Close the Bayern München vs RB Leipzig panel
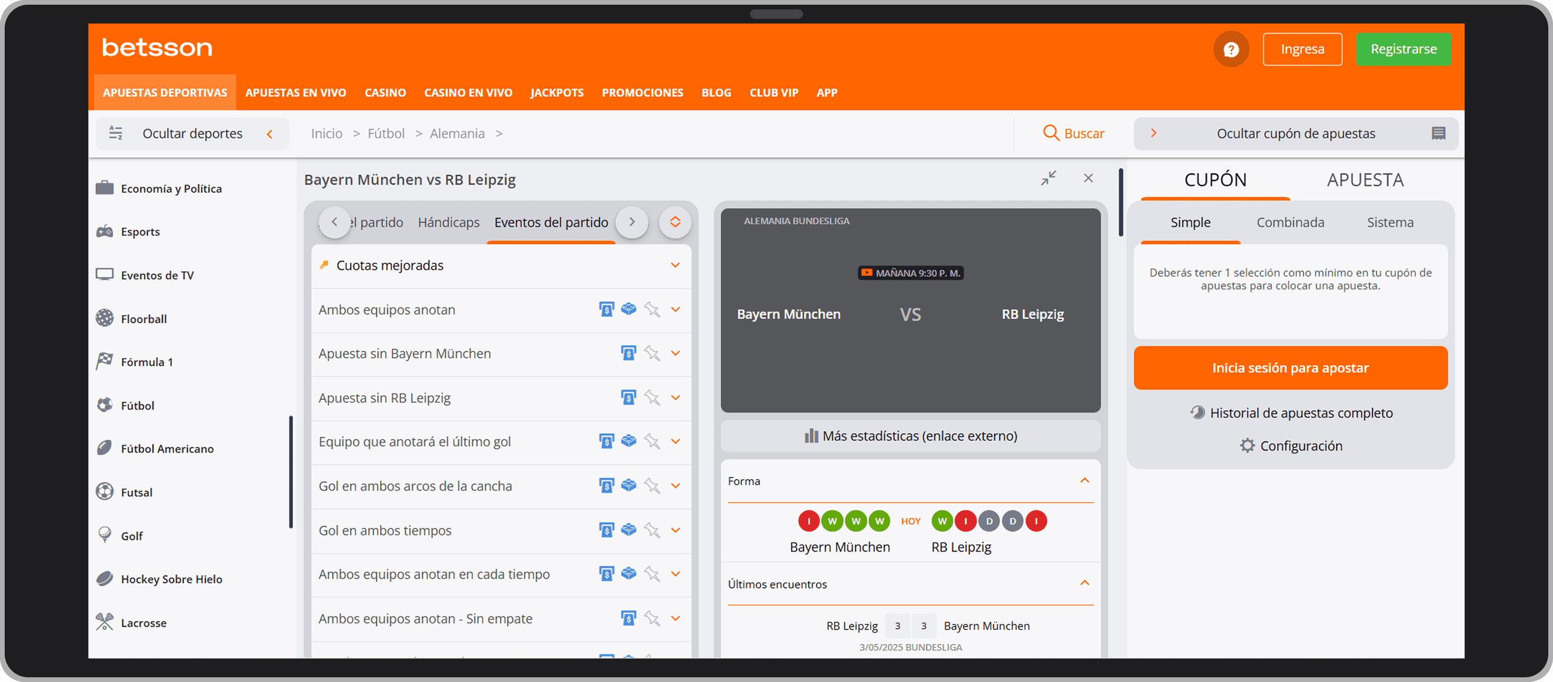This screenshot has height=682, width=1553. coord(1088,178)
